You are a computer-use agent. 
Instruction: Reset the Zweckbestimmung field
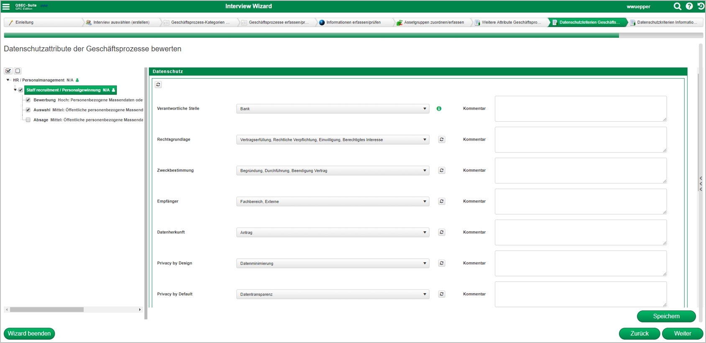(x=442, y=171)
